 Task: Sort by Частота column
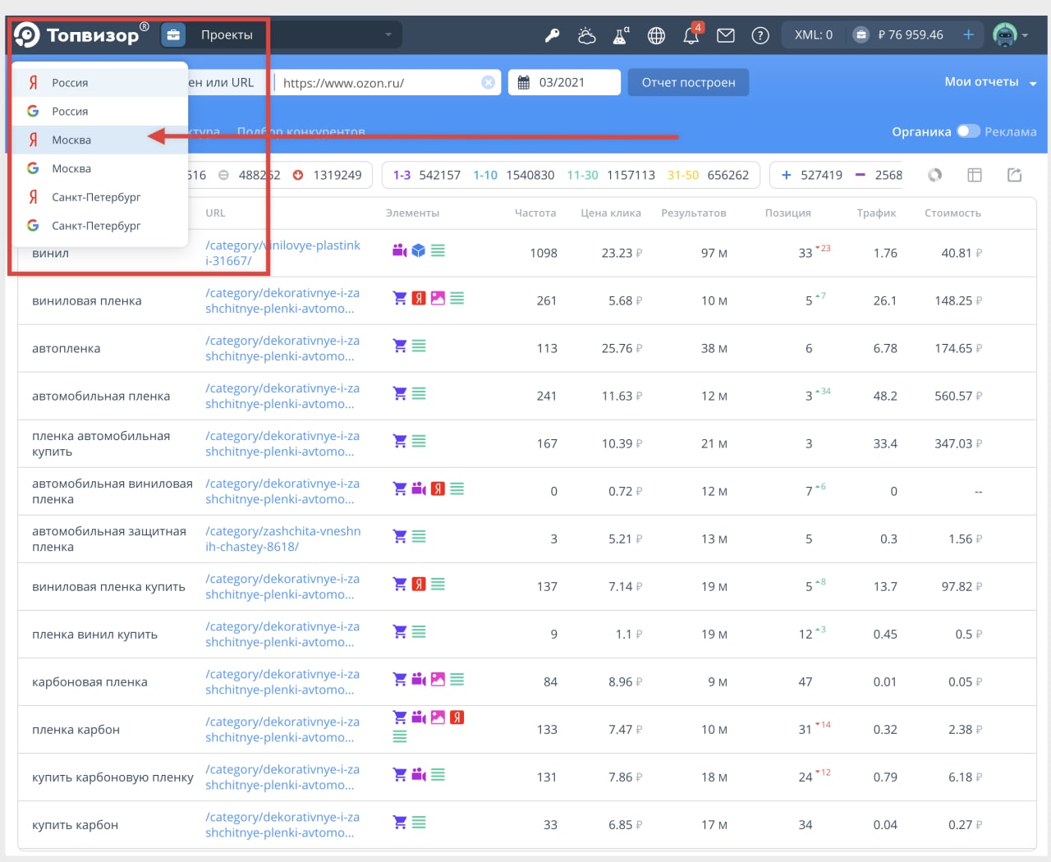(x=535, y=213)
